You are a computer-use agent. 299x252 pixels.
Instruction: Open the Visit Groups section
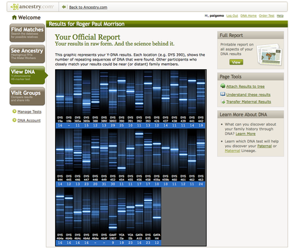coord(27,96)
